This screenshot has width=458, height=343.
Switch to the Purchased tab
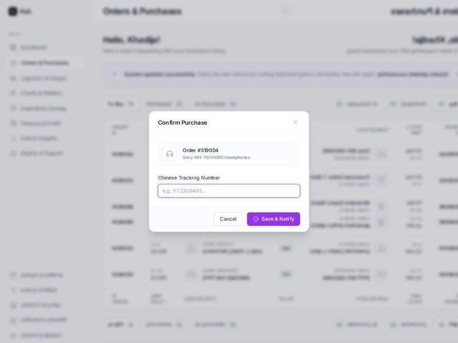click(164, 104)
